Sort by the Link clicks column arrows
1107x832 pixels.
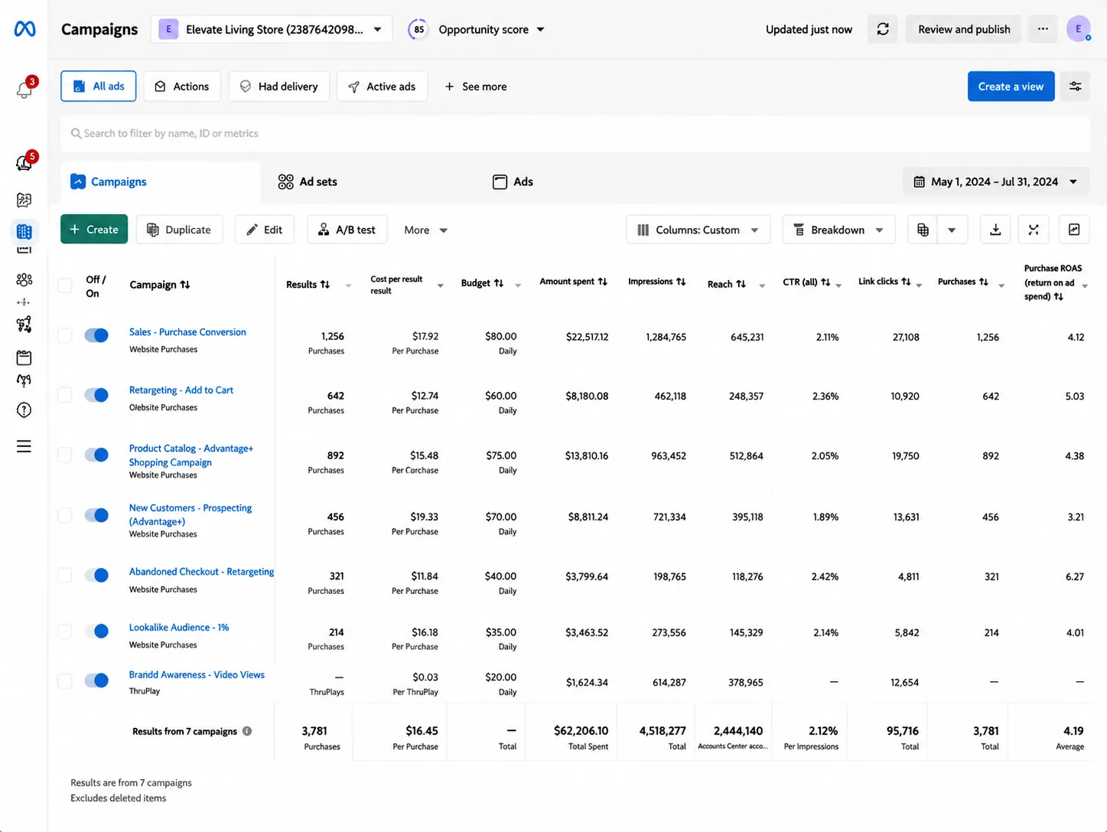coord(906,282)
